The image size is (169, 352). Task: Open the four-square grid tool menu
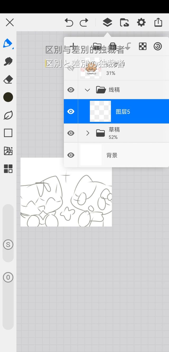(x=8, y=168)
